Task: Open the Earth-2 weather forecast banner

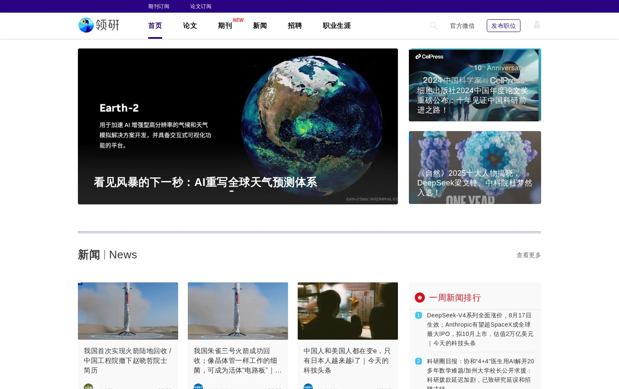Action: click(x=238, y=126)
